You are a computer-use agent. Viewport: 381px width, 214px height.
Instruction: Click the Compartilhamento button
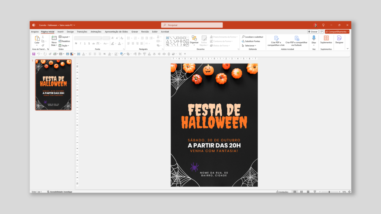click(x=336, y=31)
